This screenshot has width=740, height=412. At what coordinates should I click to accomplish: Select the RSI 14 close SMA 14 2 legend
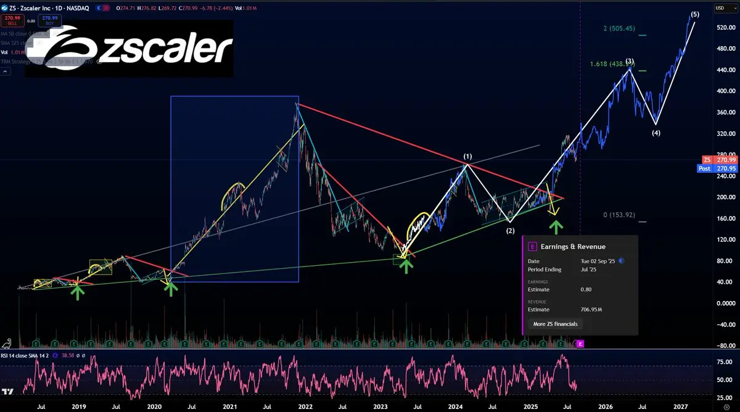(25, 356)
